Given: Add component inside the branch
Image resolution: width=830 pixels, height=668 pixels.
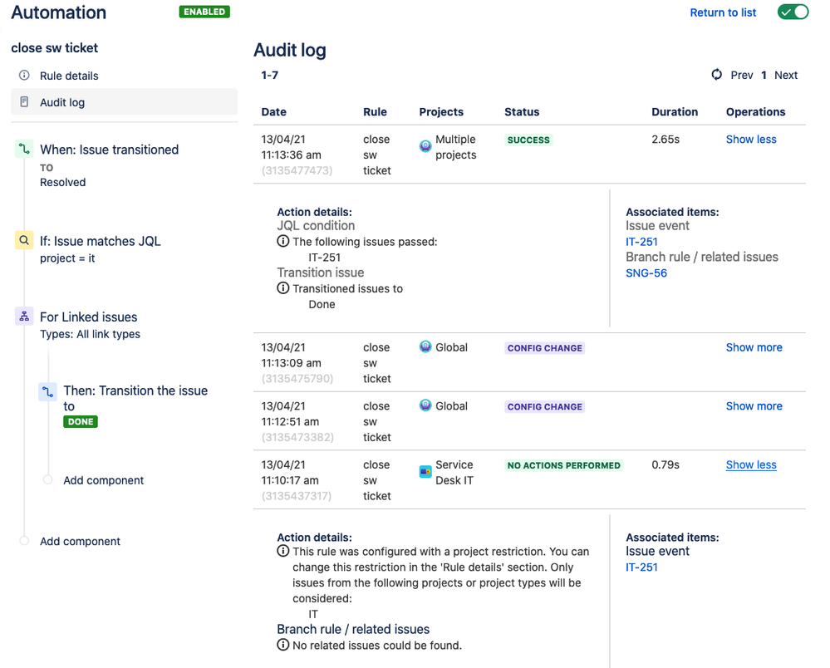Looking at the screenshot, I should coord(103,480).
